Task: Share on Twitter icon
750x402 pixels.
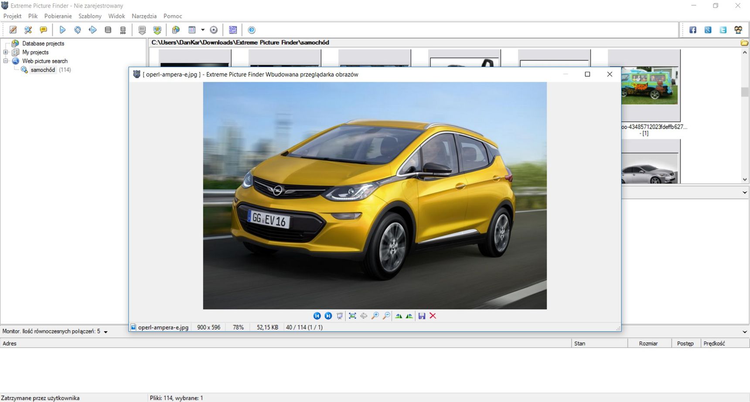Action: tap(723, 30)
